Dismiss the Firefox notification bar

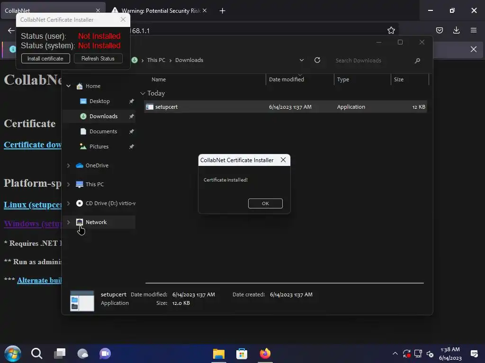[x=473, y=49]
